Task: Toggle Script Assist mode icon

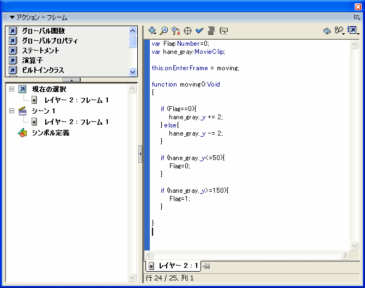Action: [353, 30]
